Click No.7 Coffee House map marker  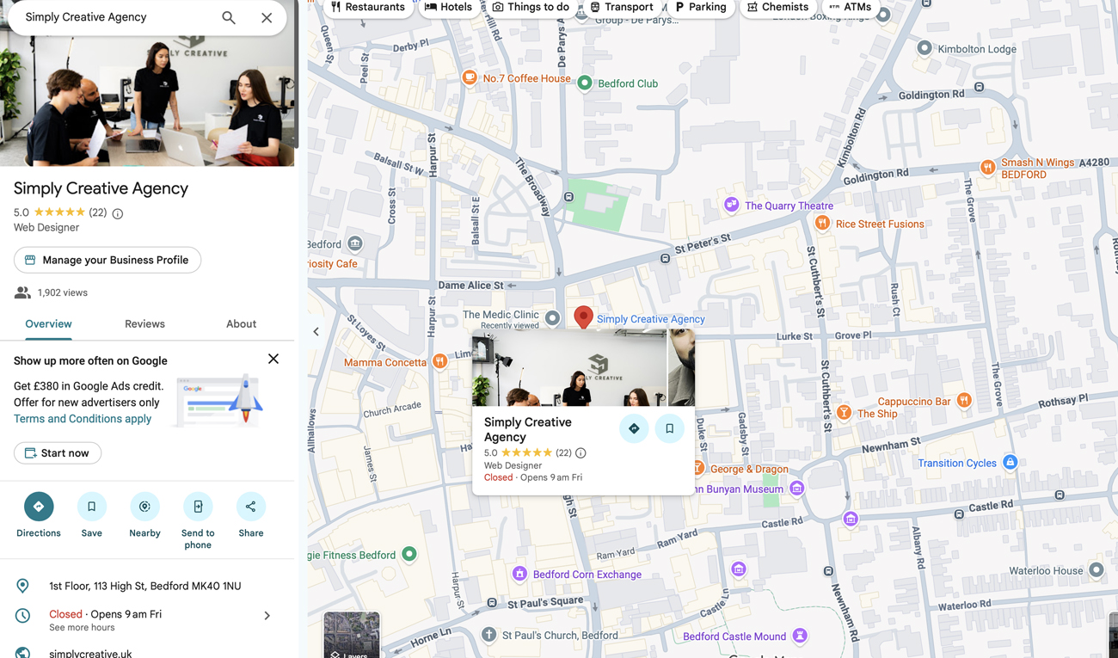[x=470, y=78]
